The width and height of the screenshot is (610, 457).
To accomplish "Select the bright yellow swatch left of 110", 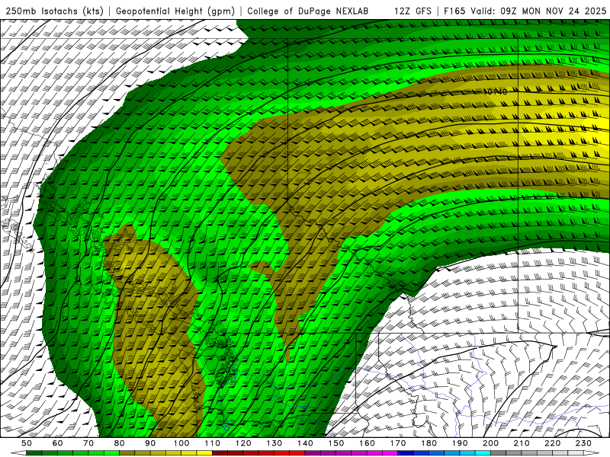I will point(204,453).
